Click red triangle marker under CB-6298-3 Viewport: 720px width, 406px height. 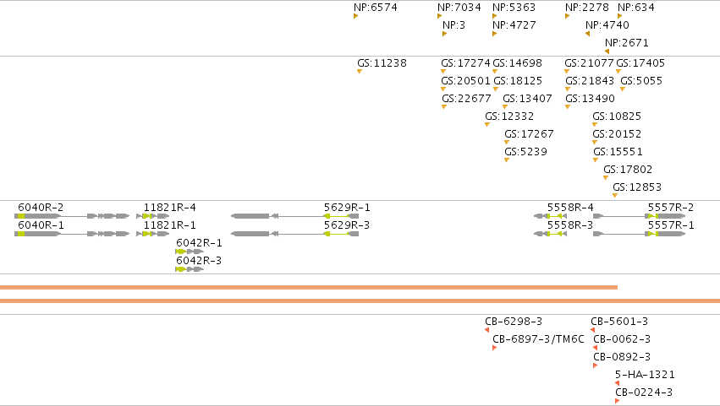tap(486, 330)
